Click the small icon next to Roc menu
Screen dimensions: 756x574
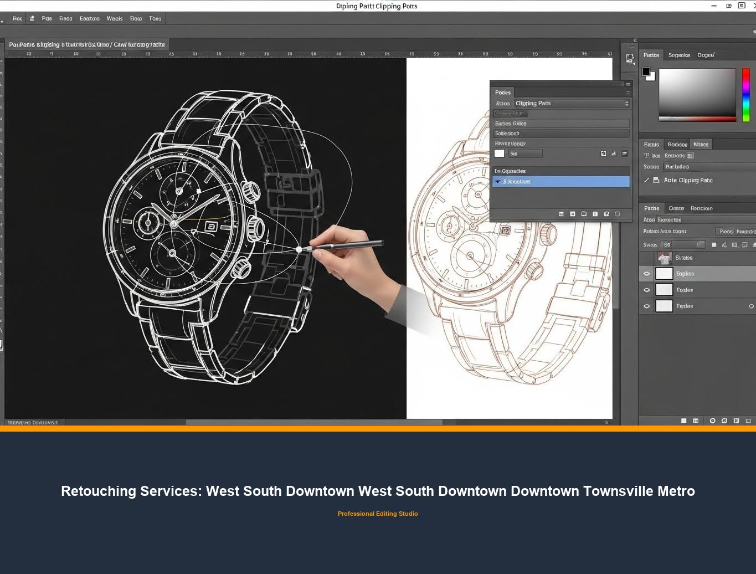pos(32,18)
